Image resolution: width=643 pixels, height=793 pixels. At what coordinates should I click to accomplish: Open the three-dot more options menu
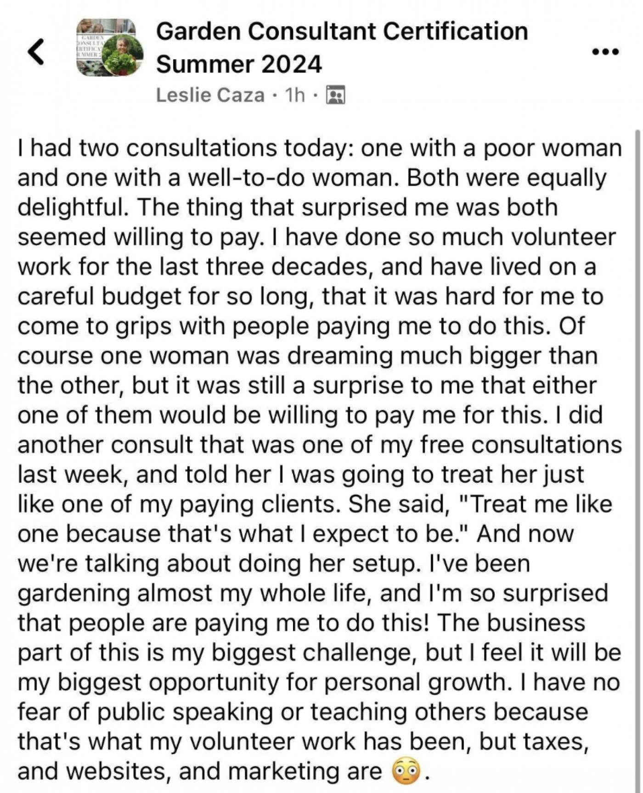pos(606,51)
